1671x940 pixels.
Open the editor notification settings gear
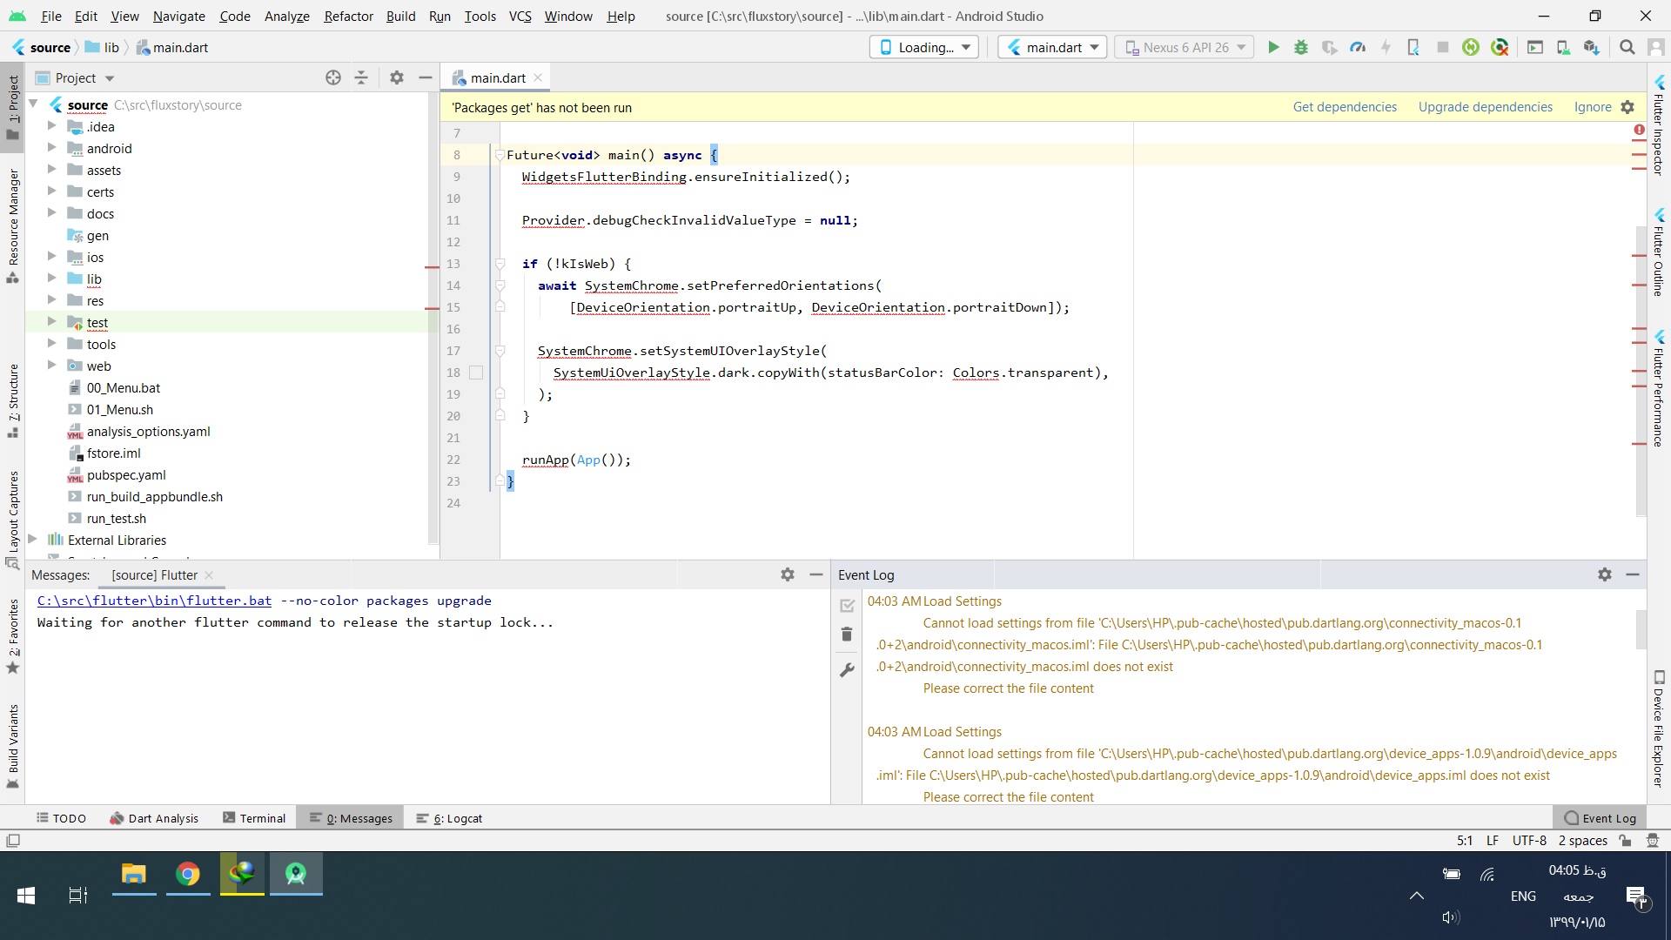click(x=1627, y=107)
